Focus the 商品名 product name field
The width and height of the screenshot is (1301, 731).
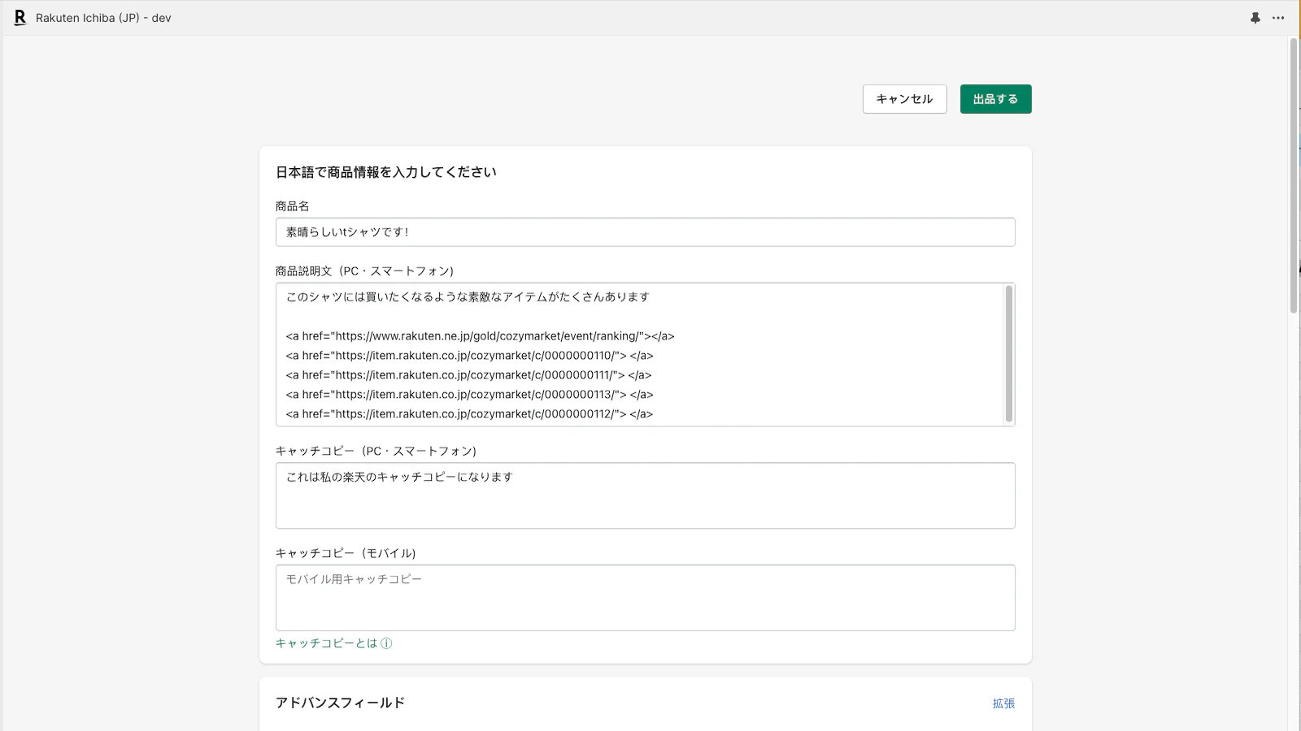(x=646, y=232)
